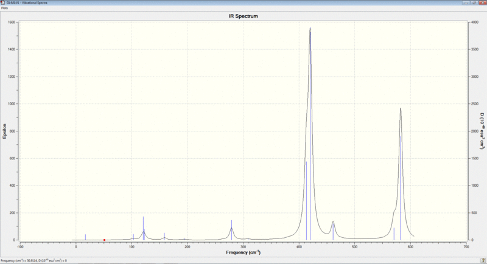Close the Vibrational Spectra window

pyautogui.click(x=482, y=2)
